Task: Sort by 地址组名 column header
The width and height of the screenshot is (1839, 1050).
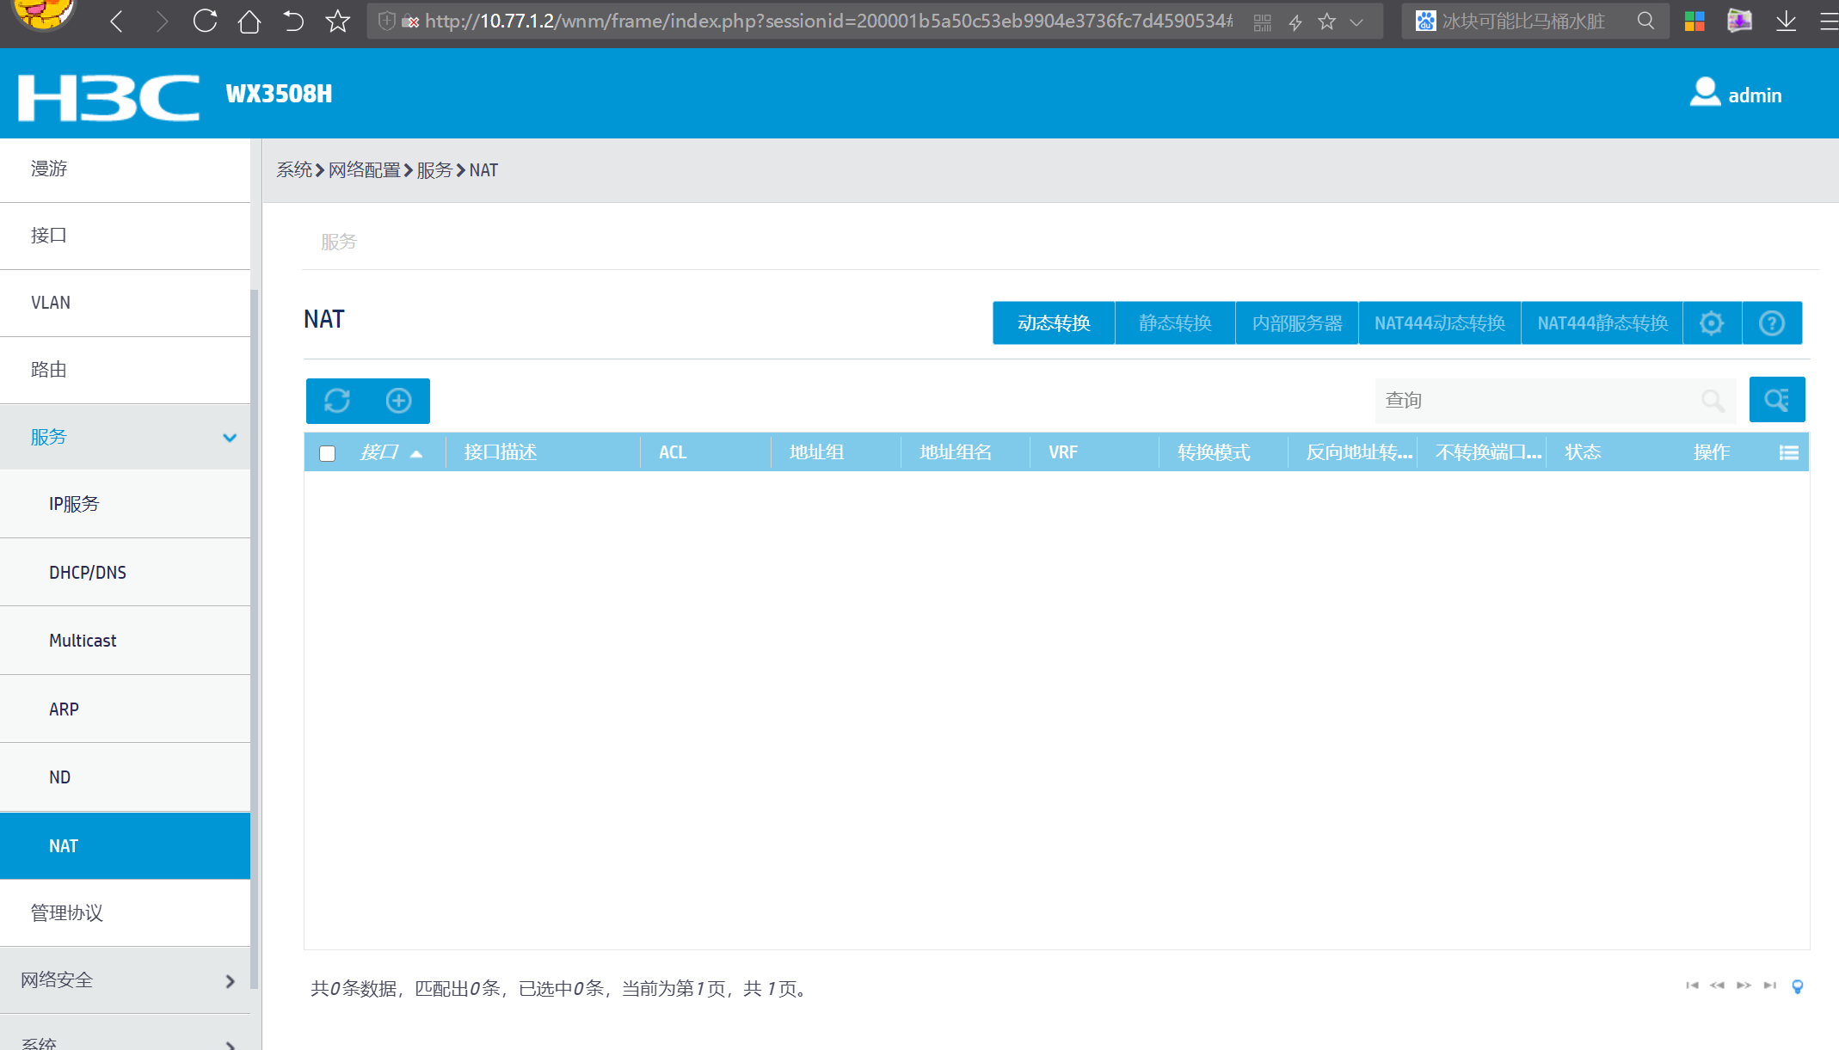Action: tap(955, 452)
